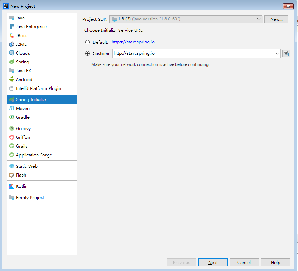Select the Custom service URL radio button
The height and width of the screenshot is (271, 298).
click(87, 54)
